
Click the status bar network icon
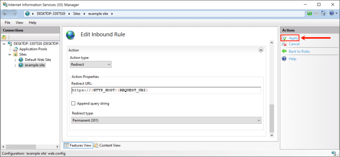pos(335,153)
